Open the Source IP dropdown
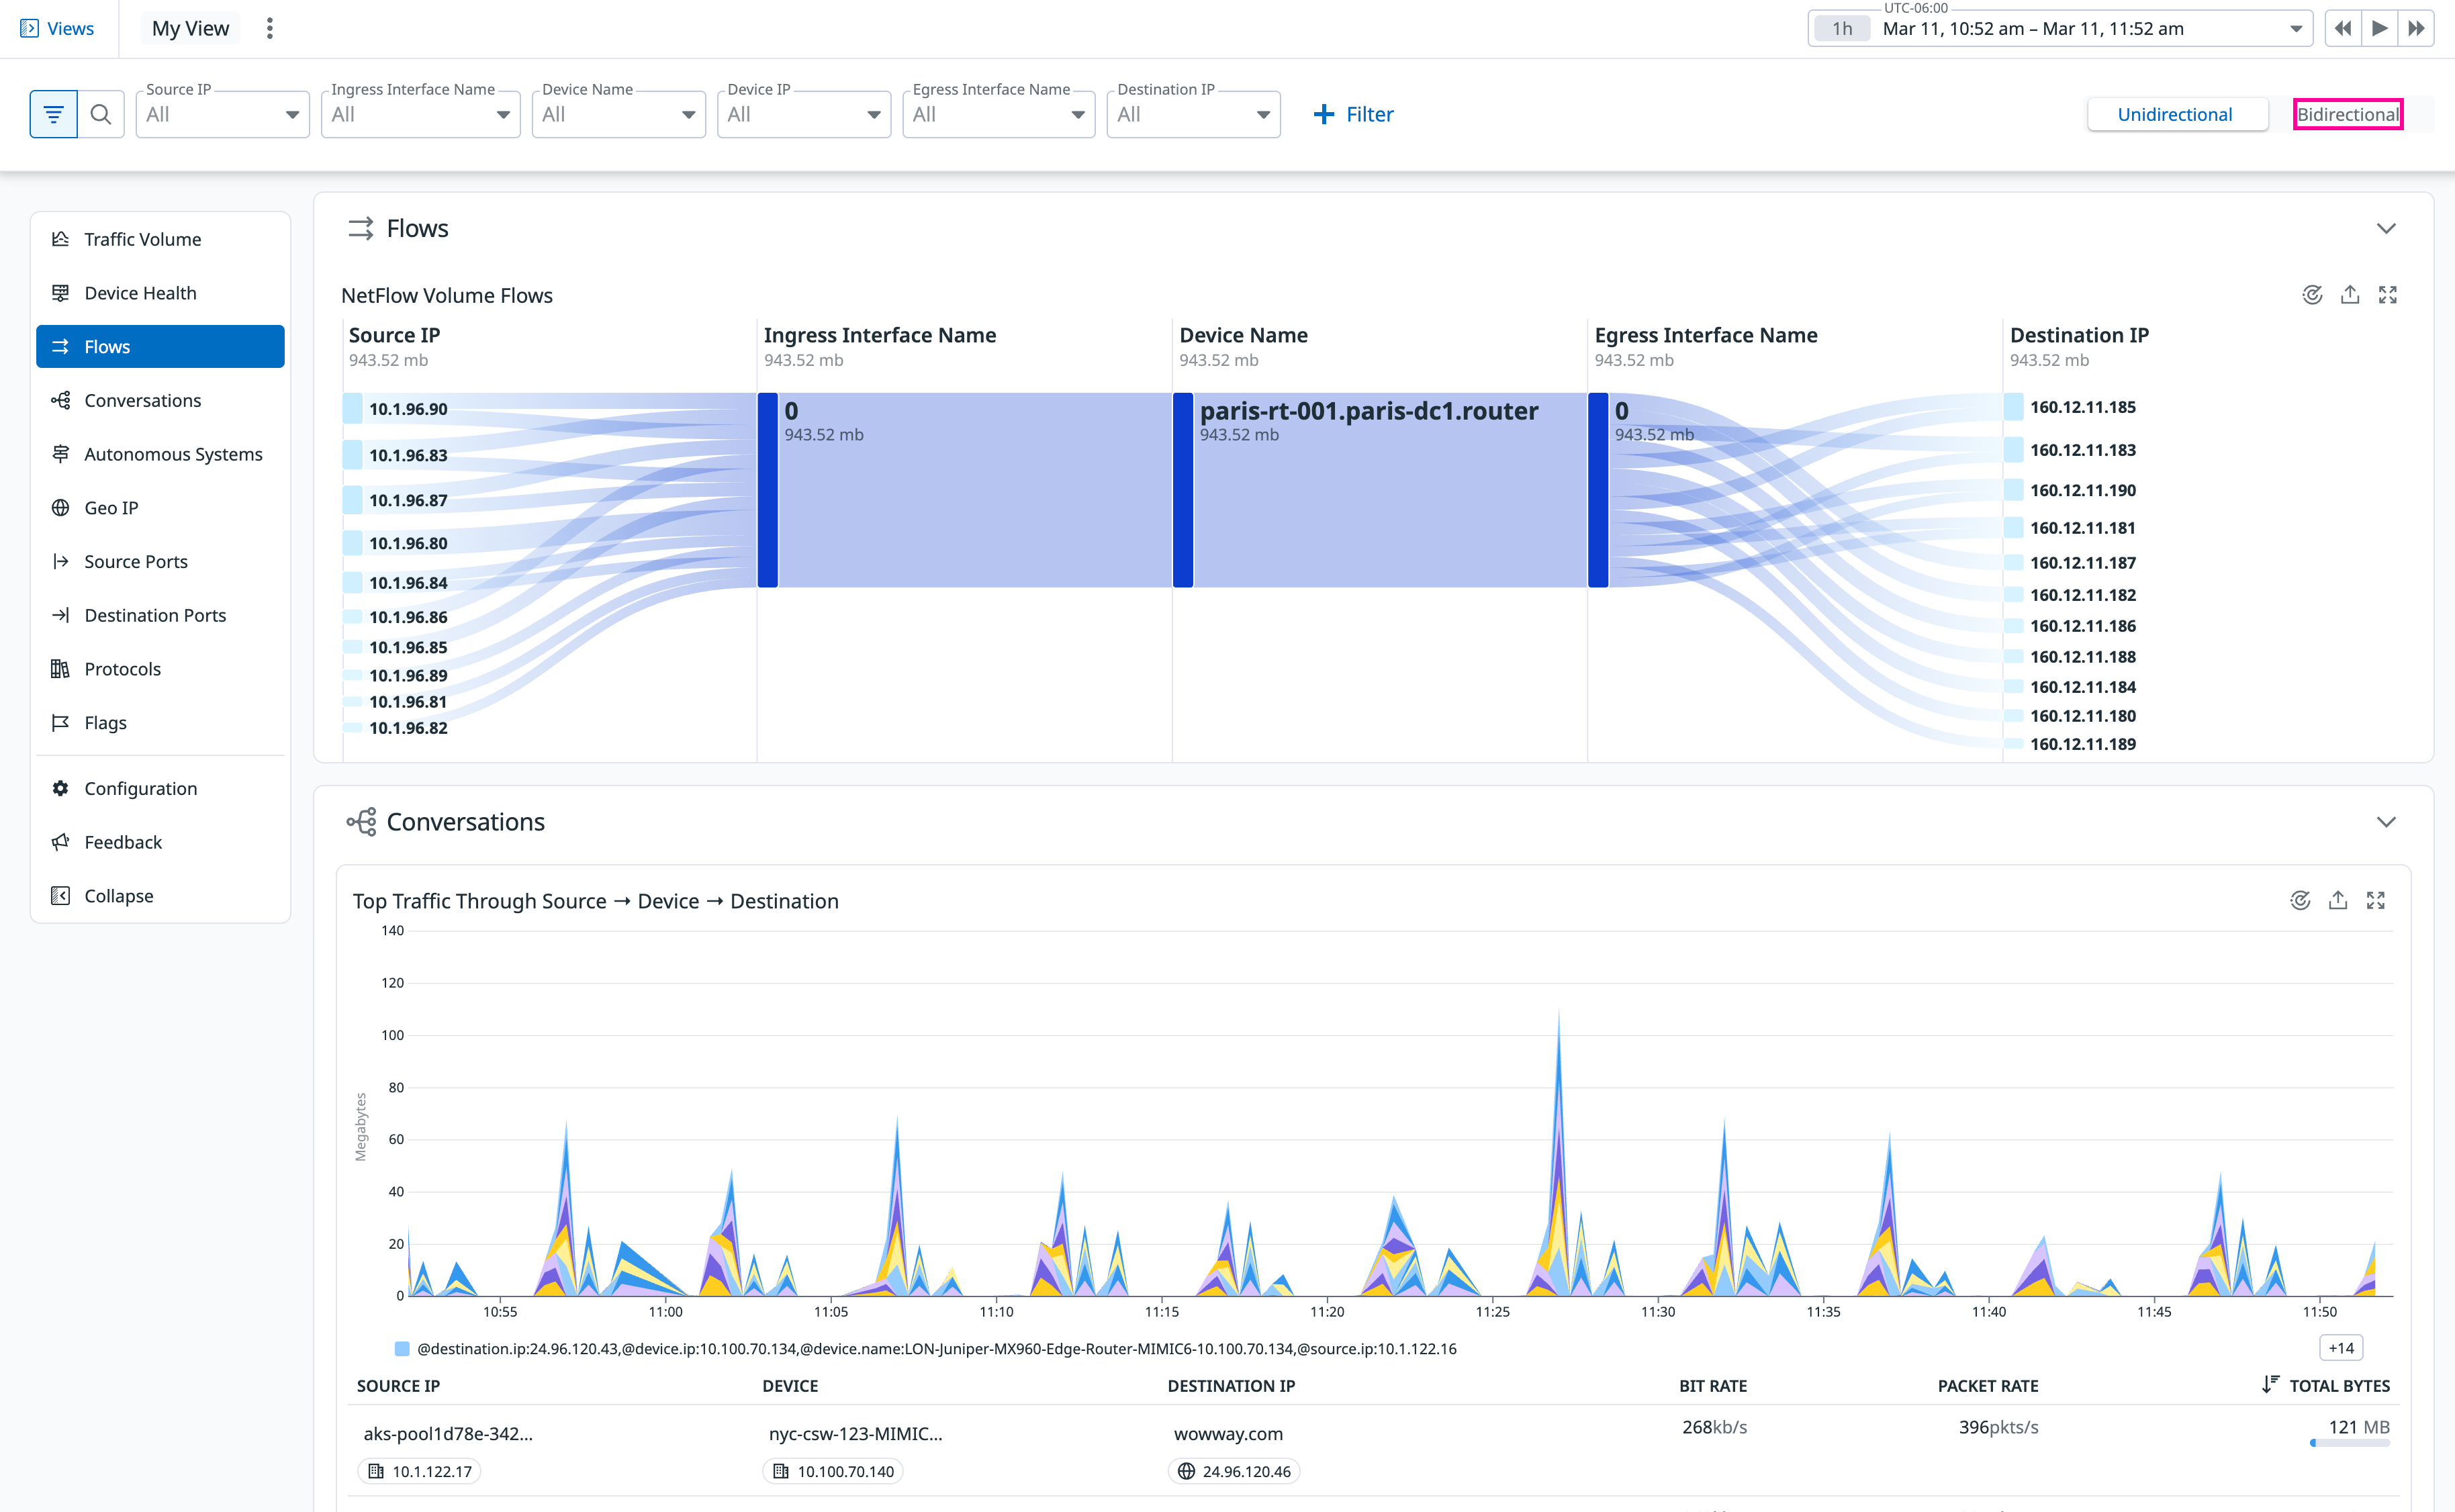Screen dimensions: 2455x1512 [222, 114]
